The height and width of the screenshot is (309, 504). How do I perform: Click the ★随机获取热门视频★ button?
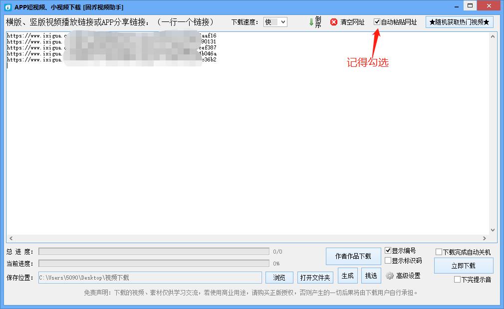click(459, 21)
